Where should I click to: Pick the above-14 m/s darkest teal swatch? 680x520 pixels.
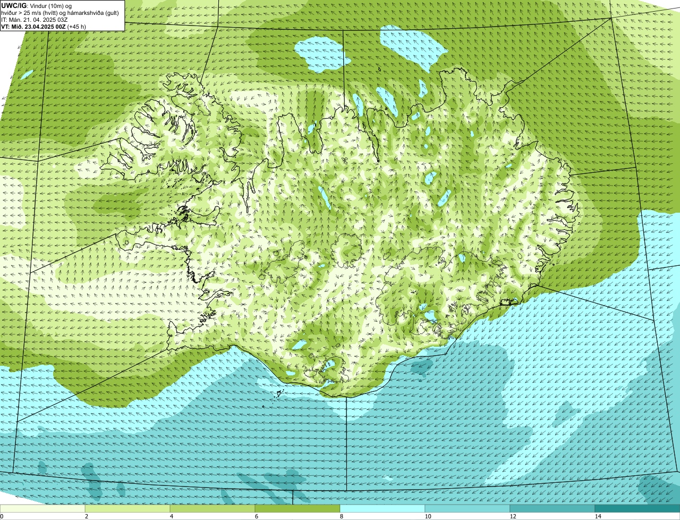[x=637, y=509]
